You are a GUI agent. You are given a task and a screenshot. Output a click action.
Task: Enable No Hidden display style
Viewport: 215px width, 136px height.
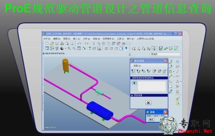[x=116, y=48]
